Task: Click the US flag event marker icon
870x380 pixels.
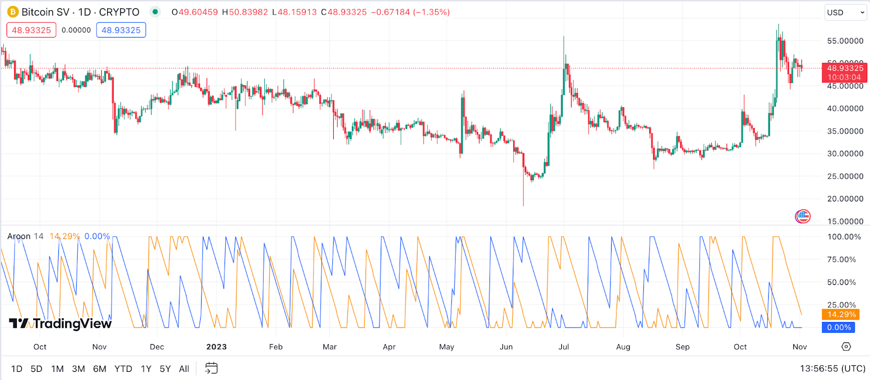Action: pos(803,216)
